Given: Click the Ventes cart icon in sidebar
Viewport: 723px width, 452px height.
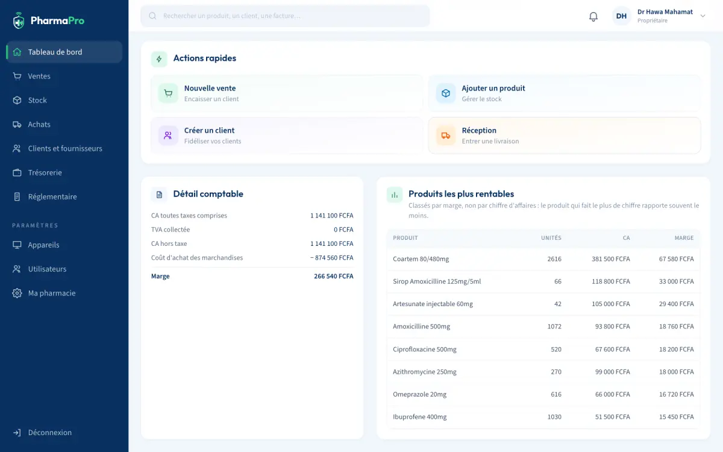Looking at the screenshot, I should 17,76.
